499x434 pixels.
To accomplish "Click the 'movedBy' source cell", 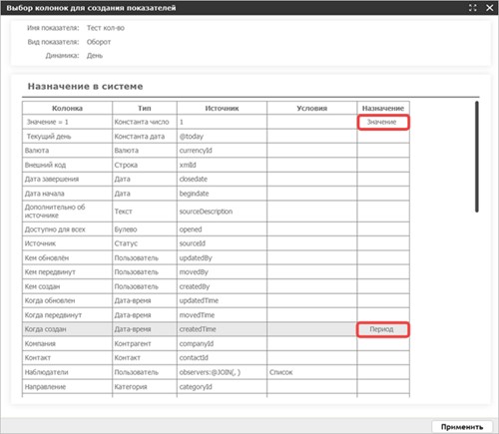I will click(x=222, y=272).
